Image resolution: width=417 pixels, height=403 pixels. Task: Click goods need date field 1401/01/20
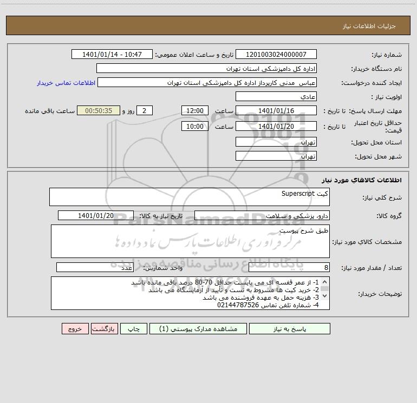[96, 215]
